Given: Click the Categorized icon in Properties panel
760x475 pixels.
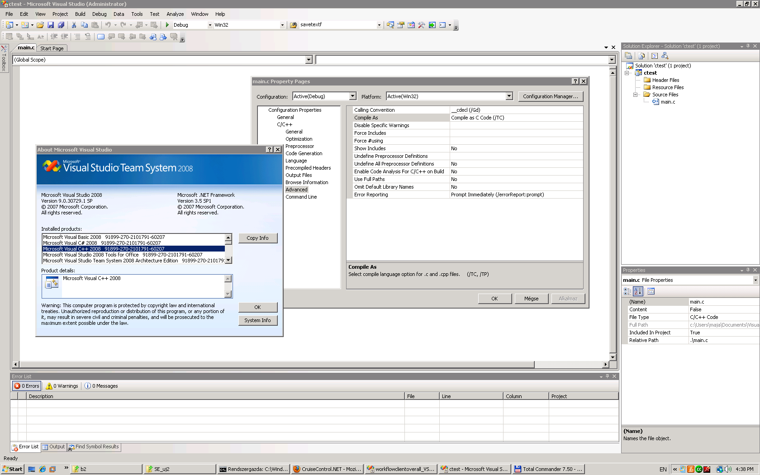Looking at the screenshot, I should pos(627,291).
